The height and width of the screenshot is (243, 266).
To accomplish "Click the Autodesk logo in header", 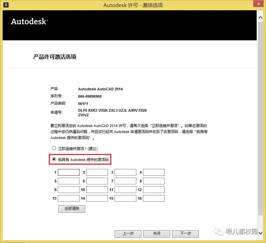I will (29, 21).
